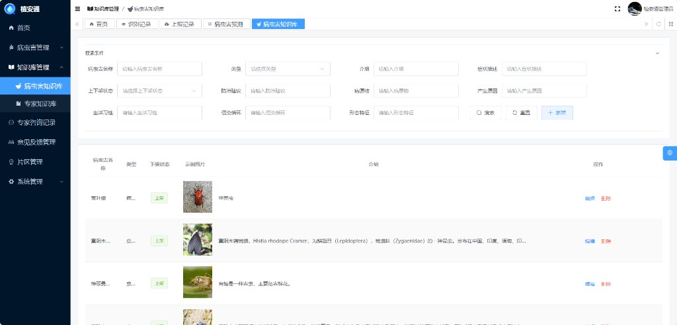Focus the 形态特征 input field
This screenshot has height=325, width=677.
click(416, 113)
